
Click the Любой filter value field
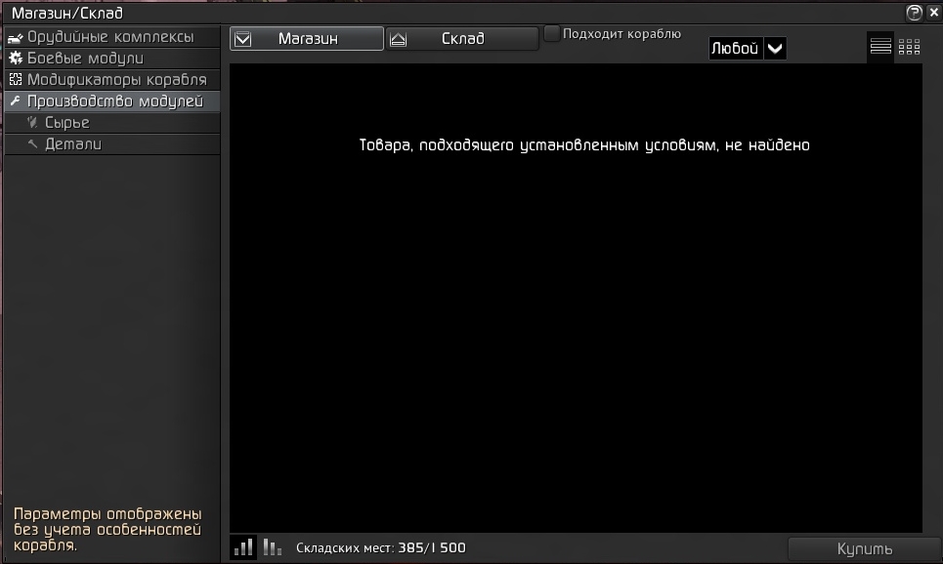pos(735,49)
